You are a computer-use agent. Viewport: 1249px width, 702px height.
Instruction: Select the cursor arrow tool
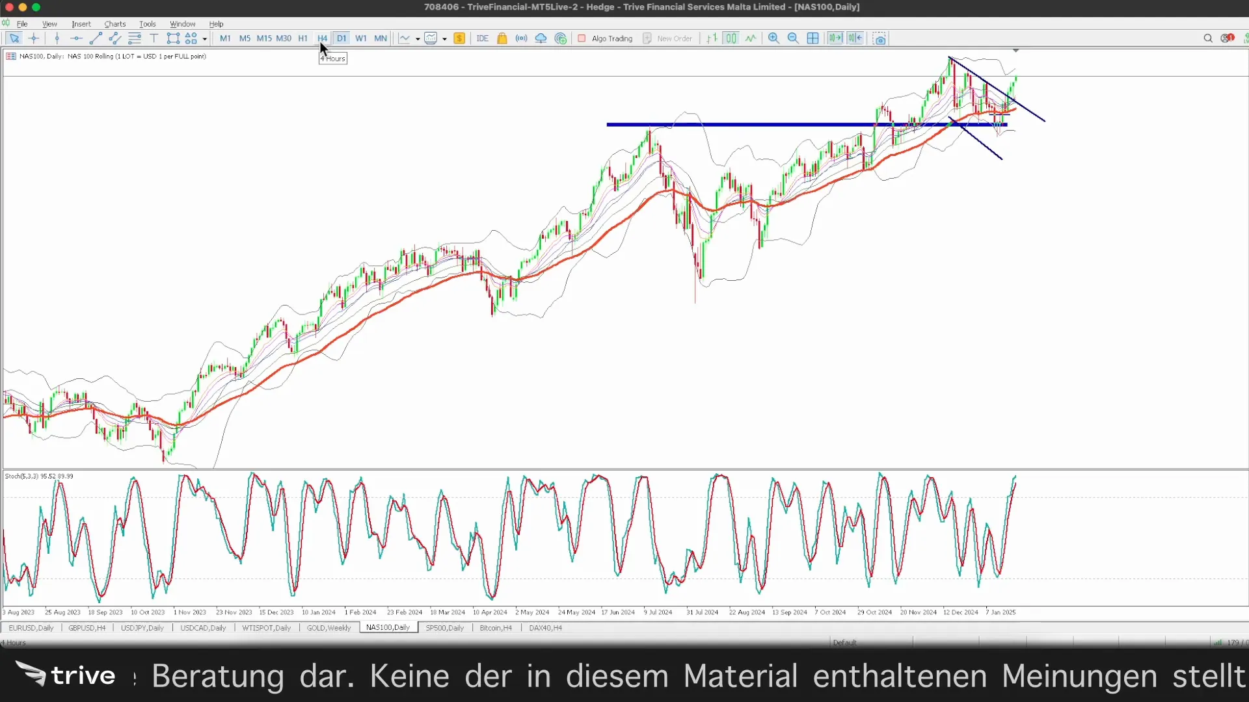(14, 38)
